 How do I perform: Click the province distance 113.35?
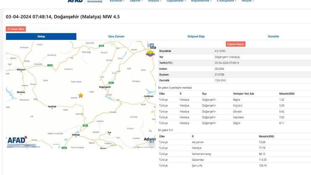coord(263,160)
